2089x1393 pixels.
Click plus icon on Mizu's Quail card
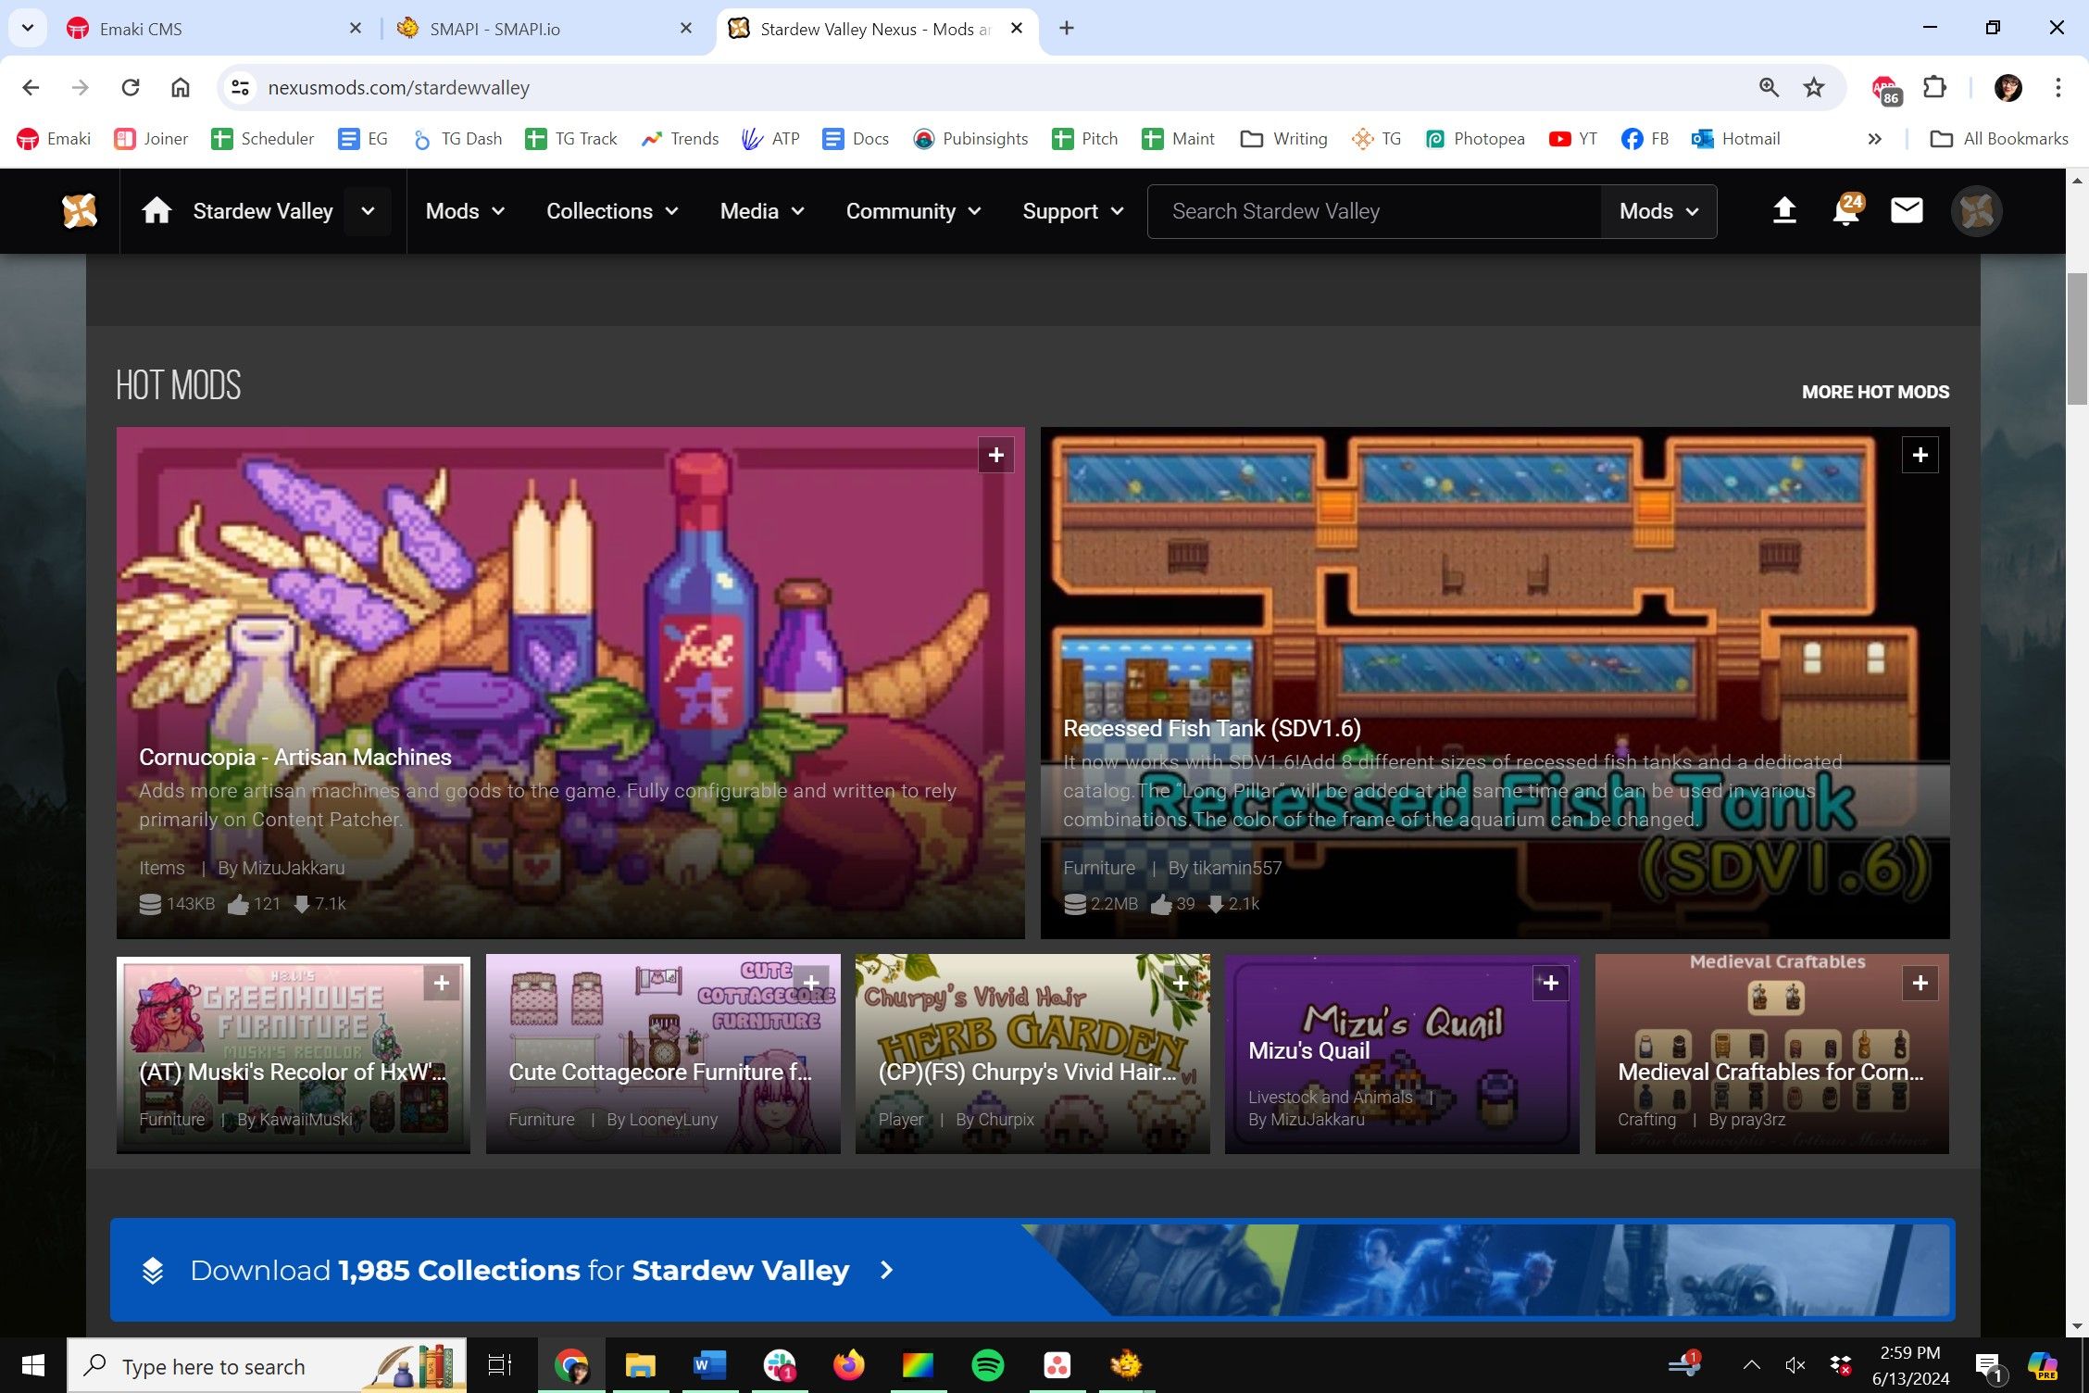1550,983
